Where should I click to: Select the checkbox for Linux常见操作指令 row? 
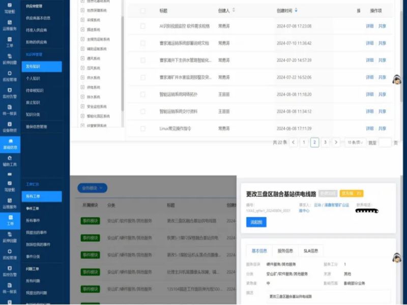click(143, 129)
